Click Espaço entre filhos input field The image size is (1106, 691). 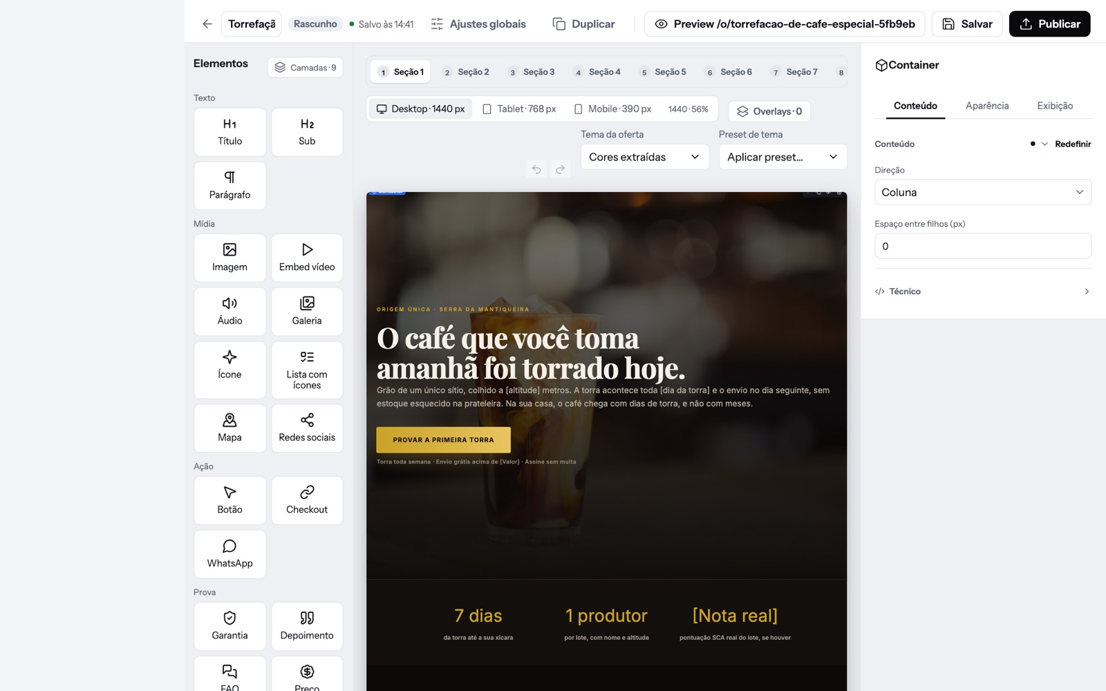pos(983,246)
